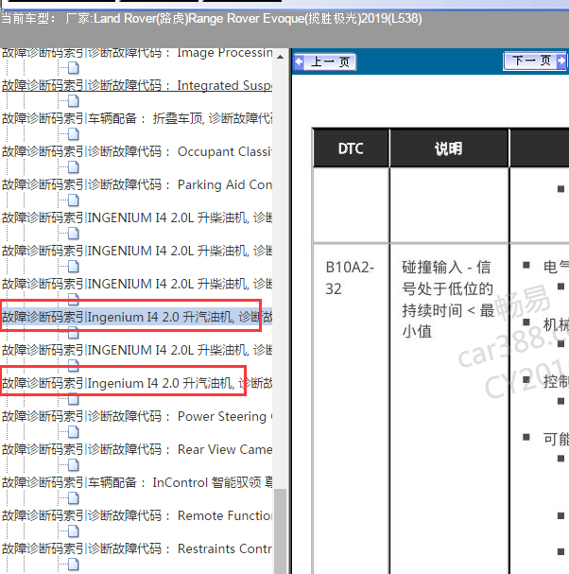Click the tree panel scroll-up arrow
The height and width of the screenshot is (574, 569).
coord(281,57)
